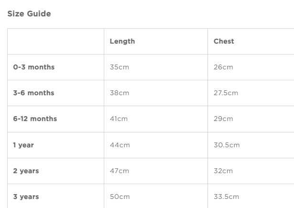Click the 30.5cm chest cell
The height and width of the screenshot is (208, 294).
227,145
